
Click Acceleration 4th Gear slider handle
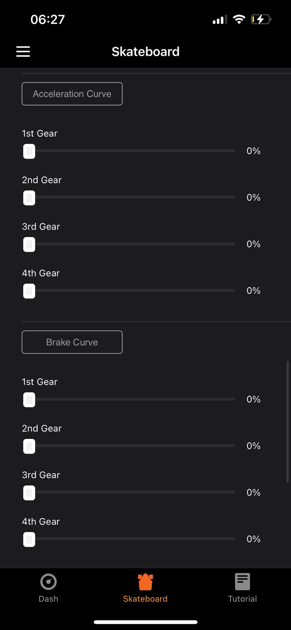point(29,291)
